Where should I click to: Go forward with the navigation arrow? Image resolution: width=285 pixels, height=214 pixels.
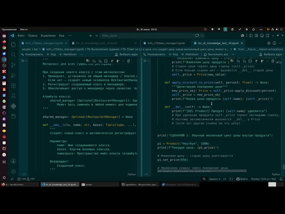(96, 36)
